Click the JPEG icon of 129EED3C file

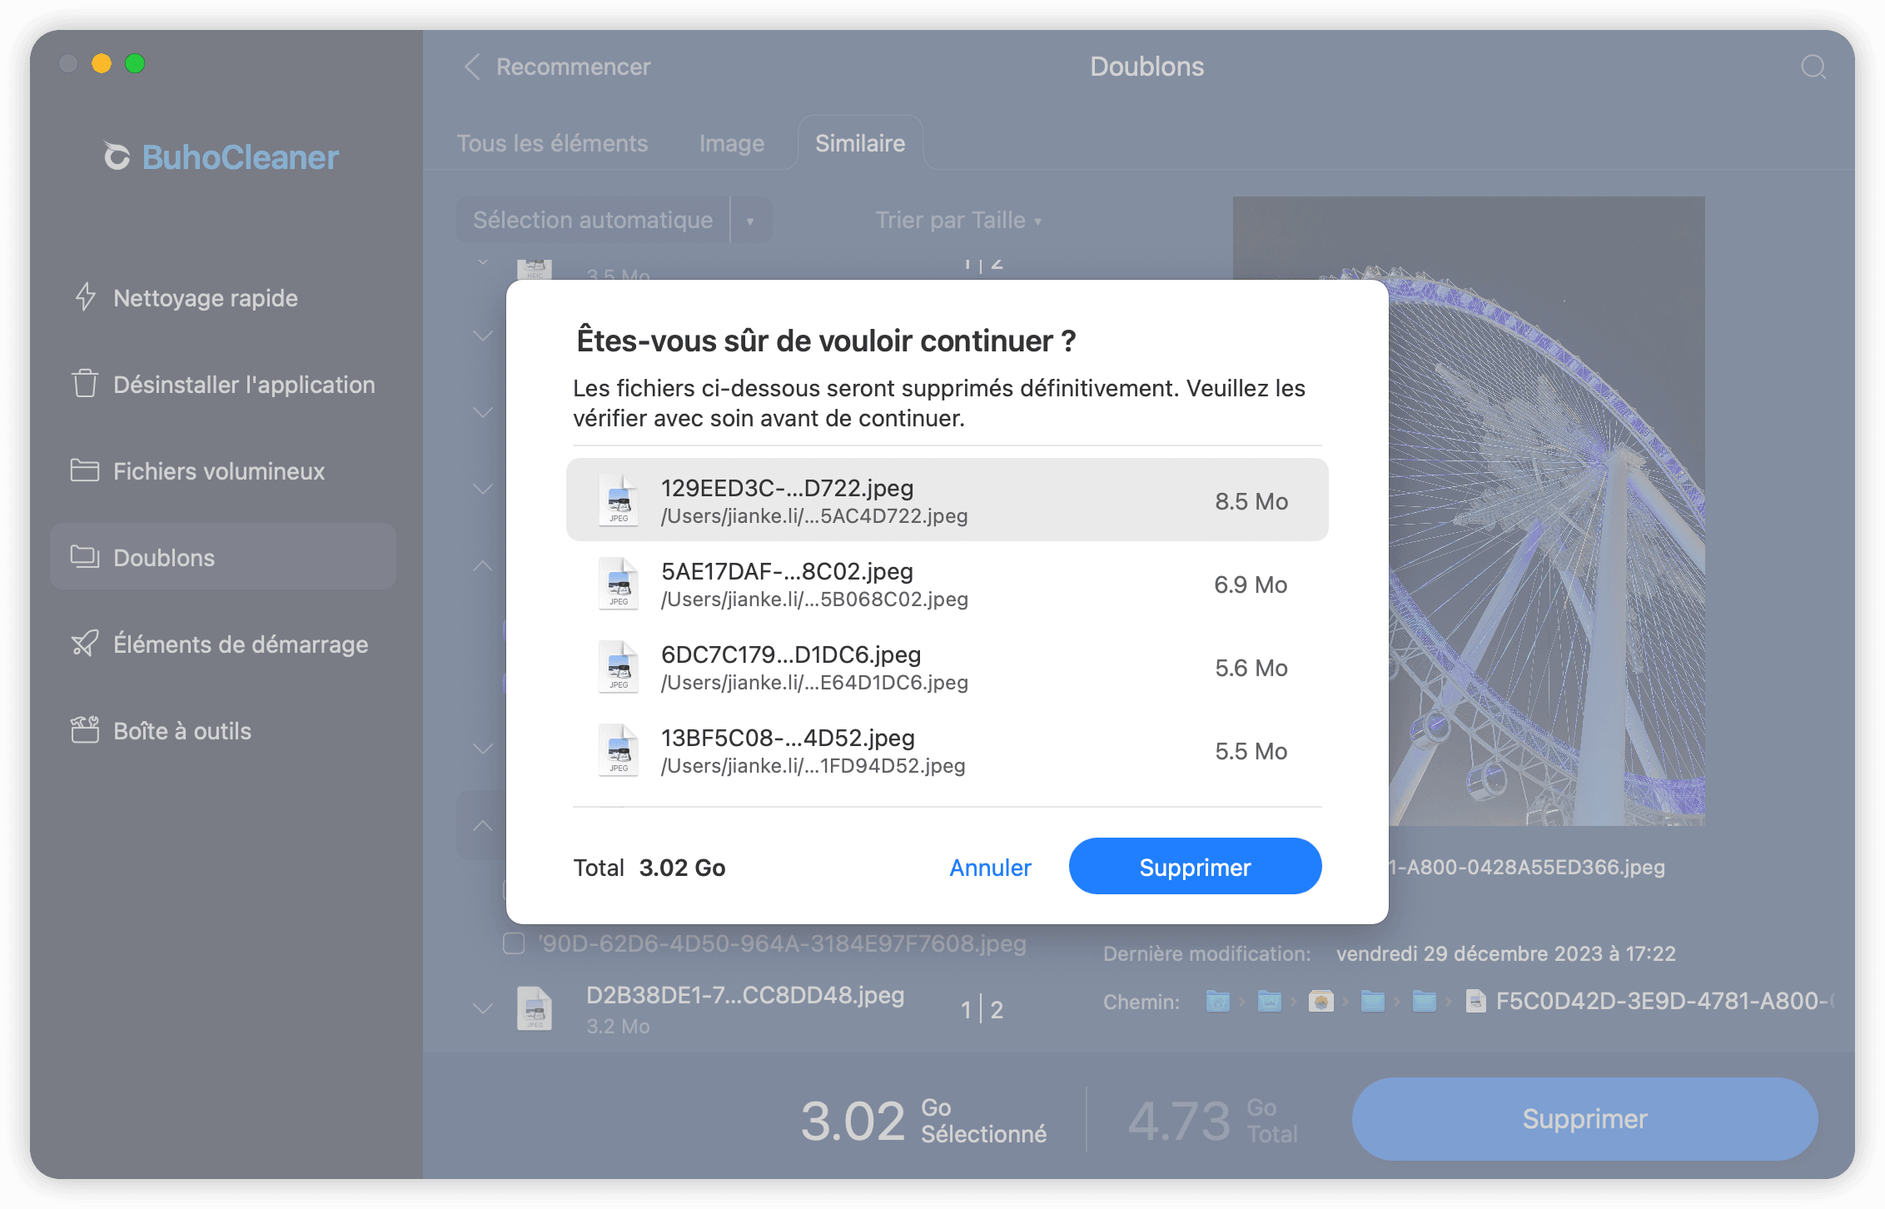(619, 500)
